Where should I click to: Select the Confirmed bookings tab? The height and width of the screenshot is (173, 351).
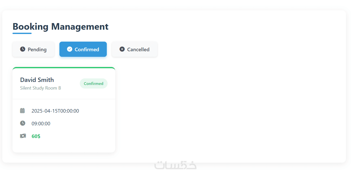coord(83,49)
